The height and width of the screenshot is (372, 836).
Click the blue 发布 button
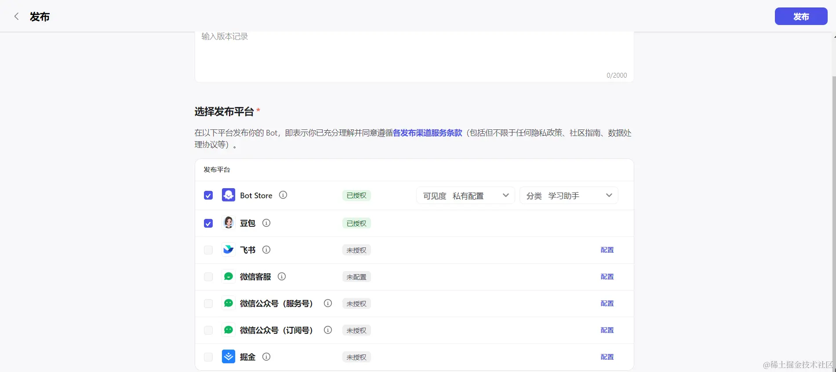tap(801, 16)
